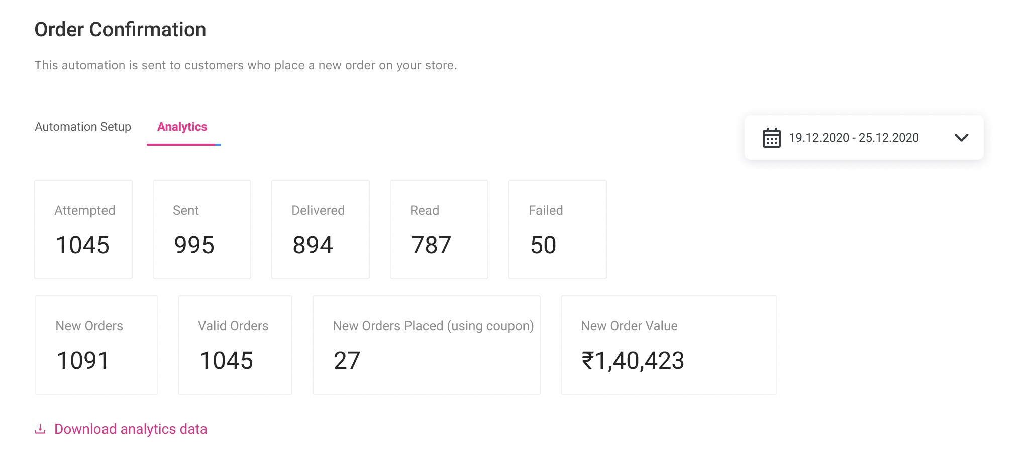Click New Orders Placed using coupon card

[426, 345]
